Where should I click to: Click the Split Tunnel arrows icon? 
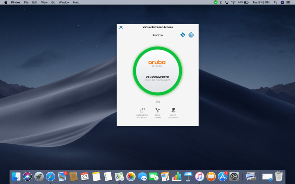tap(157, 110)
